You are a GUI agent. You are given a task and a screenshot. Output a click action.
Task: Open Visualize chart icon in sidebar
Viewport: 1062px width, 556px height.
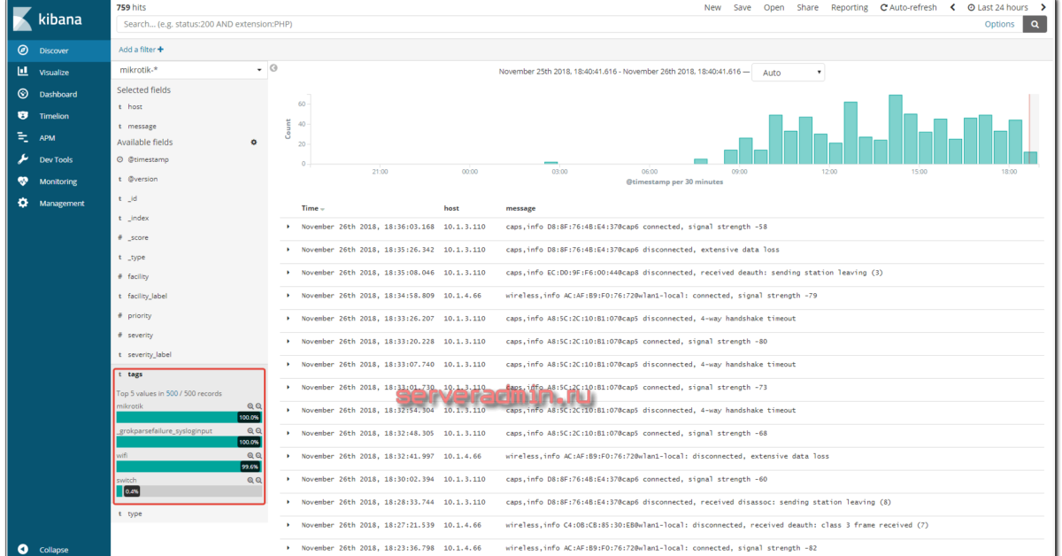(23, 73)
